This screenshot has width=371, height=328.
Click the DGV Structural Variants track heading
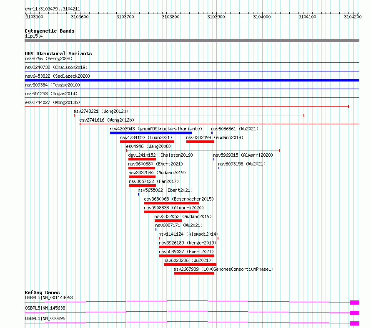[x=58, y=53]
